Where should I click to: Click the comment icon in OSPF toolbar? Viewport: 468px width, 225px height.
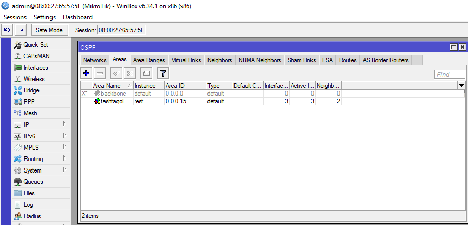(146, 73)
